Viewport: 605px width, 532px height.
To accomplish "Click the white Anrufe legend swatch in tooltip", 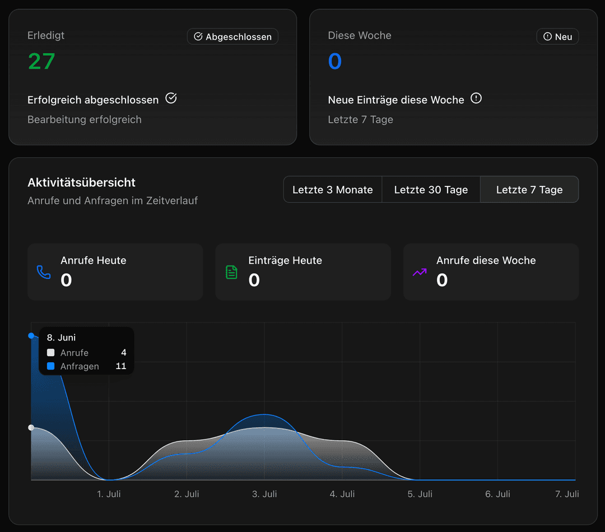I will click(51, 353).
